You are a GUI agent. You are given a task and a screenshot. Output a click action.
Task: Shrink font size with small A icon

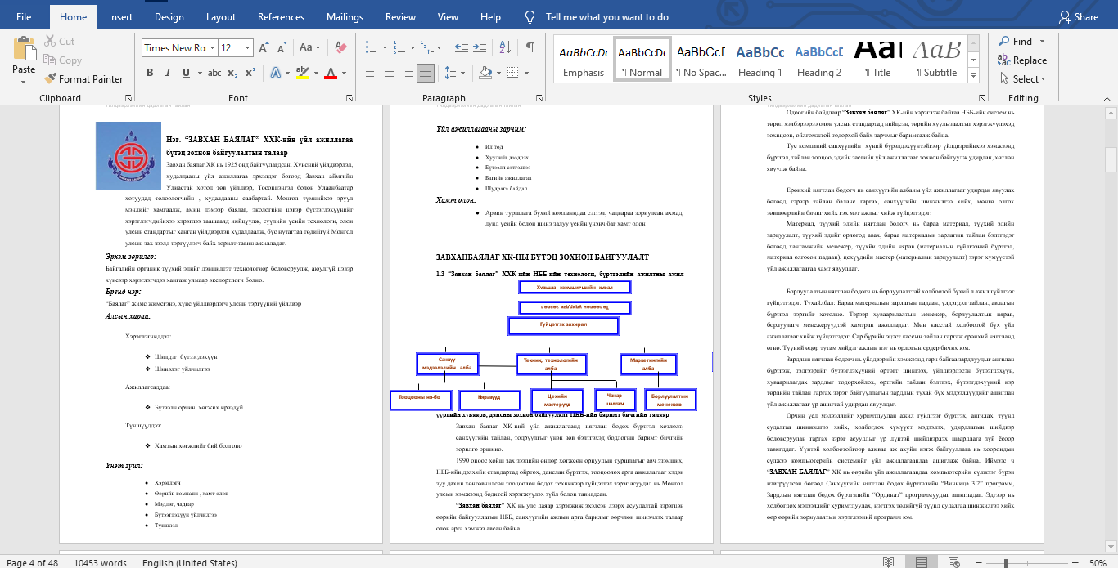[281, 48]
